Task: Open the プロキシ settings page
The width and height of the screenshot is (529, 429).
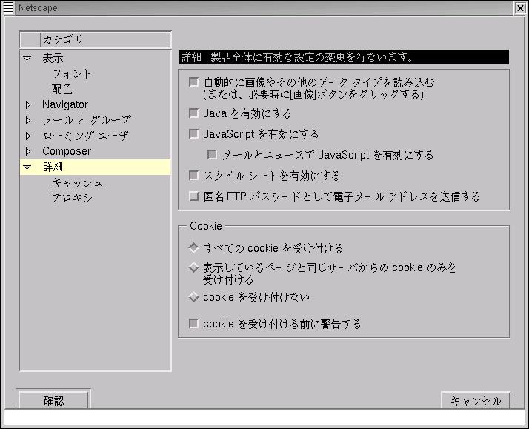Action: tap(72, 199)
